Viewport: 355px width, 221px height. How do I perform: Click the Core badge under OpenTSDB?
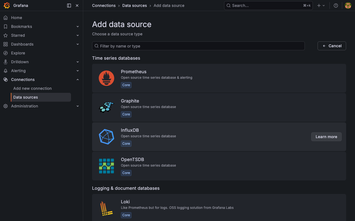pyautogui.click(x=126, y=173)
